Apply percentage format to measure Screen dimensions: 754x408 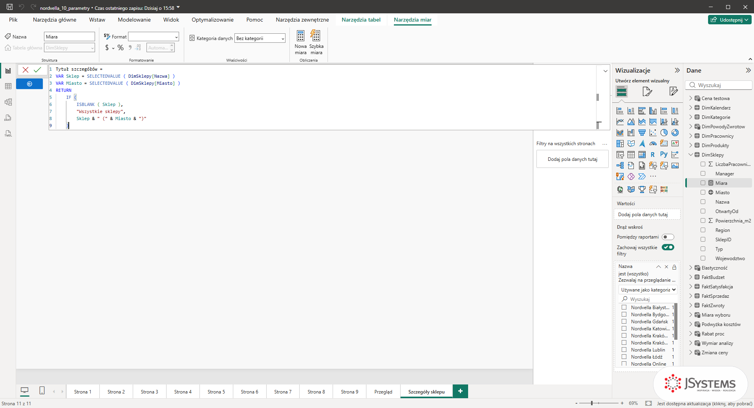click(121, 48)
